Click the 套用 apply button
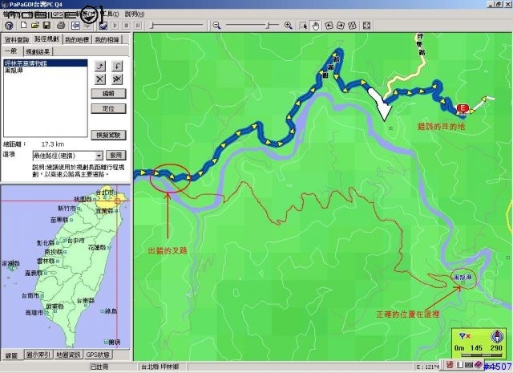Image resolution: width=513 pixels, height=373 pixels. click(x=115, y=156)
